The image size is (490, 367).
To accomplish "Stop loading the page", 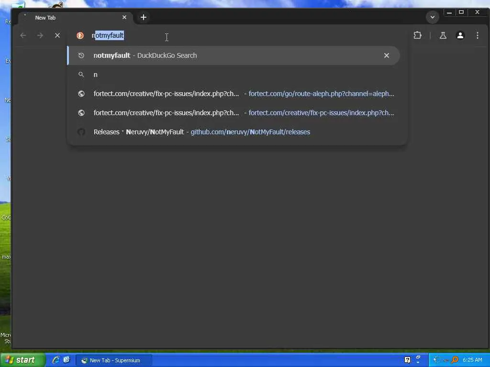I will coord(57,35).
